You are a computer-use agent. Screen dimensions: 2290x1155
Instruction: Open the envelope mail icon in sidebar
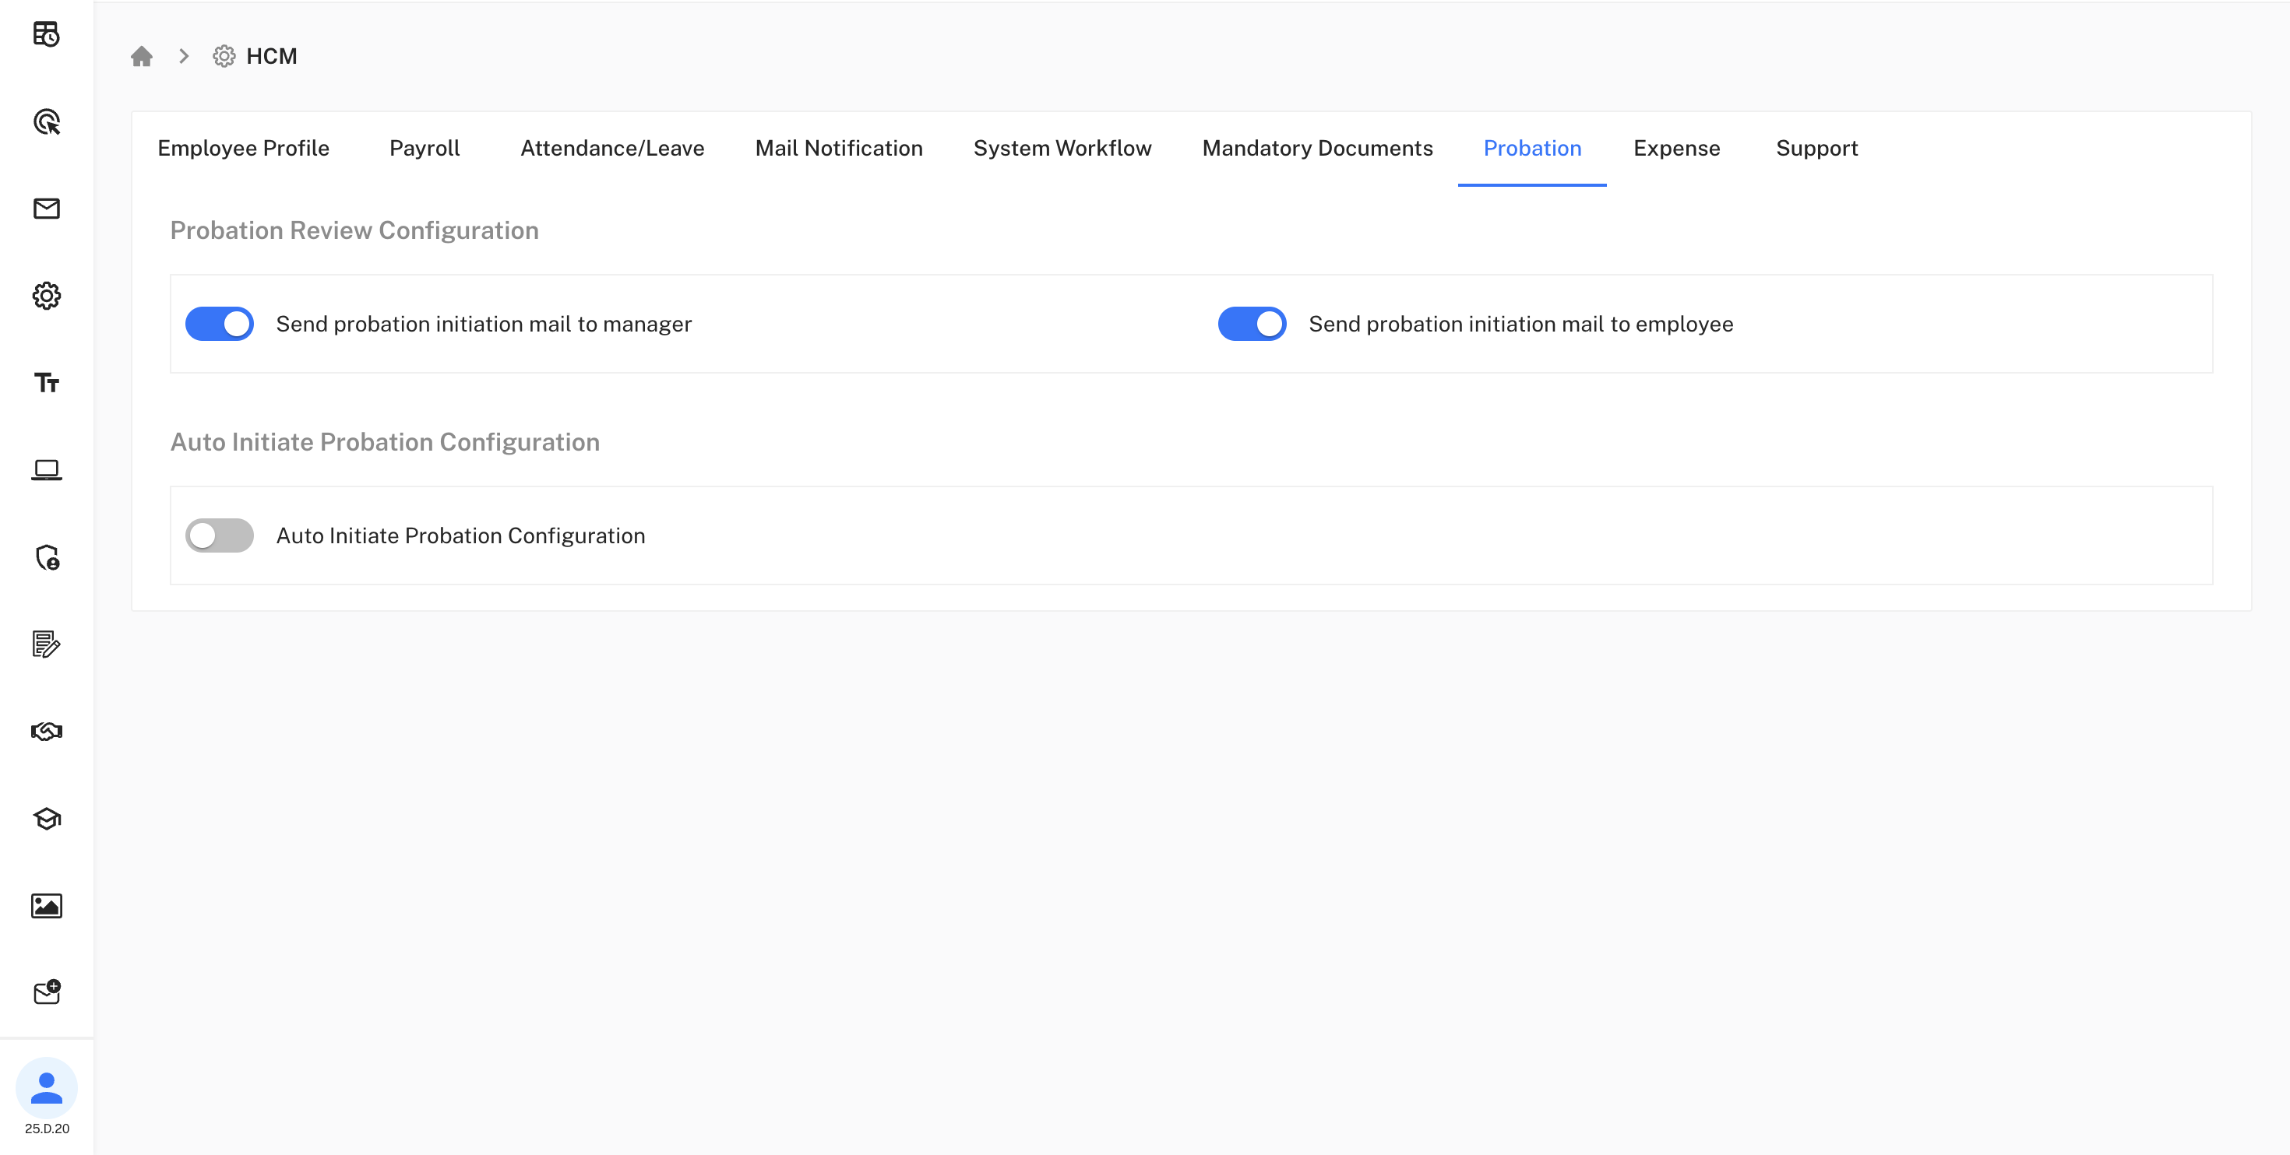[46, 209]
